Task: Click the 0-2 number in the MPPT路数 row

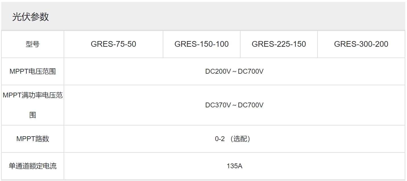Action: point(220,139)
